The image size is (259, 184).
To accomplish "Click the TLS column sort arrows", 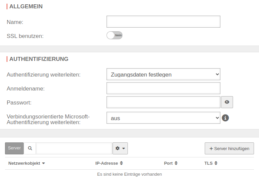I will [216, 163].
